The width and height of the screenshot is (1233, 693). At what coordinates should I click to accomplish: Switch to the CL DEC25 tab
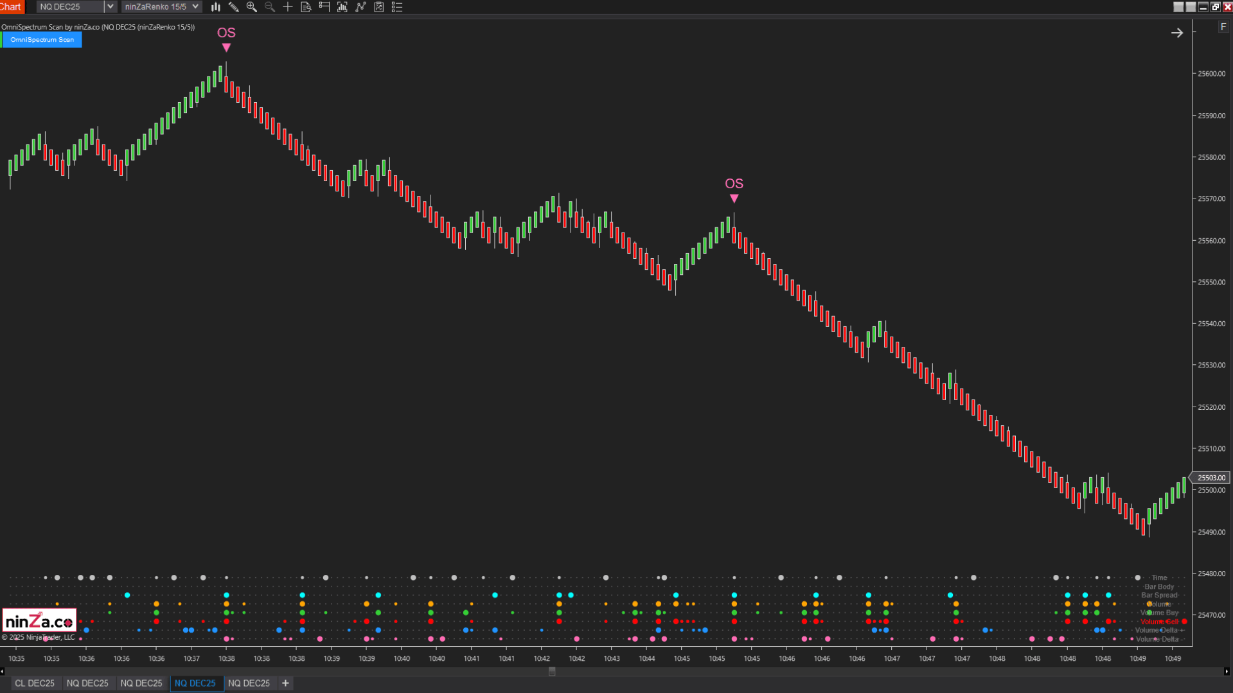tap(35, 683)
